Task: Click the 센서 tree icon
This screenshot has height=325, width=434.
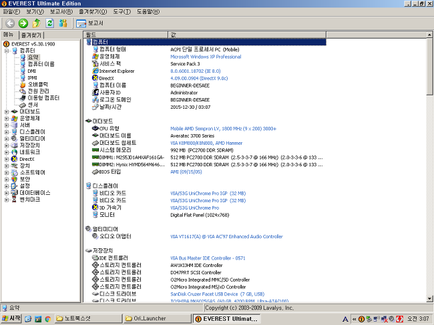Action: (x=23, y=105)
